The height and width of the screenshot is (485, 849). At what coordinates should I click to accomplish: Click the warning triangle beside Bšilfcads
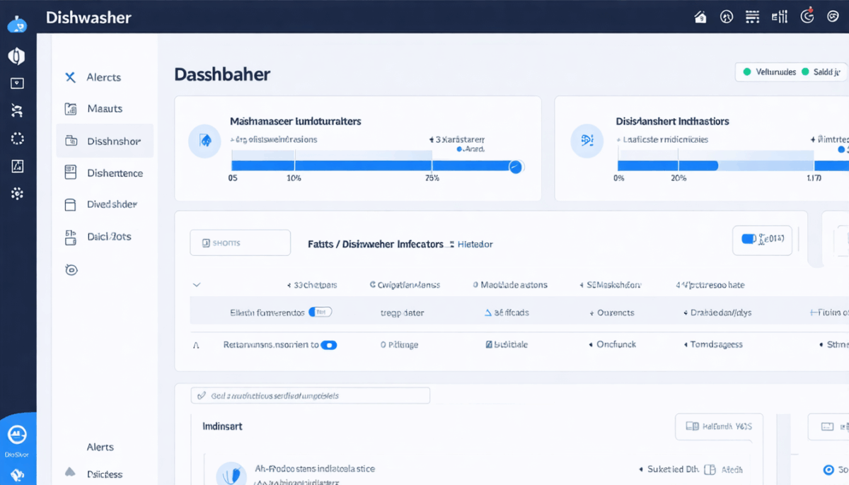point(487,312)
